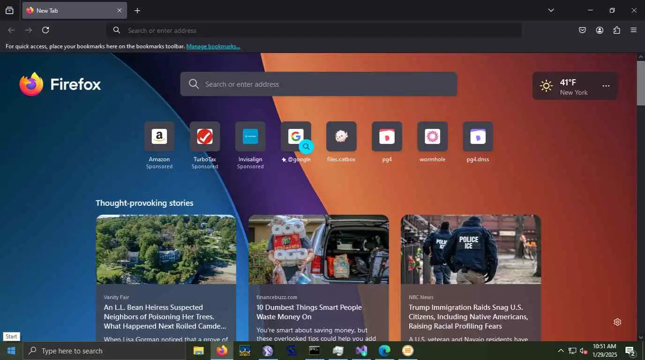Open File Explorer from the taskbar

pyautogui.click(x=199, y=351)
